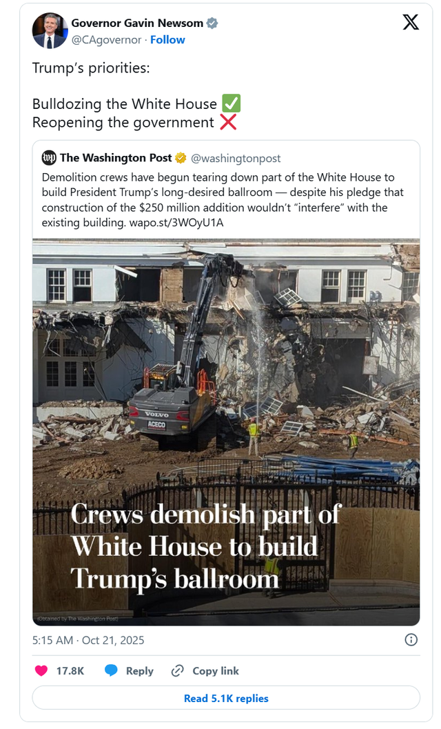Screen dimensions: 441x729
Task: Click the quoted Washington Post tweet text
Action: [223, 200]
